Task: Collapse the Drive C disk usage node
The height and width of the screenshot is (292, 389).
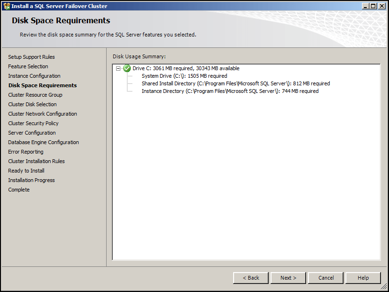Action: pos(118,68)
